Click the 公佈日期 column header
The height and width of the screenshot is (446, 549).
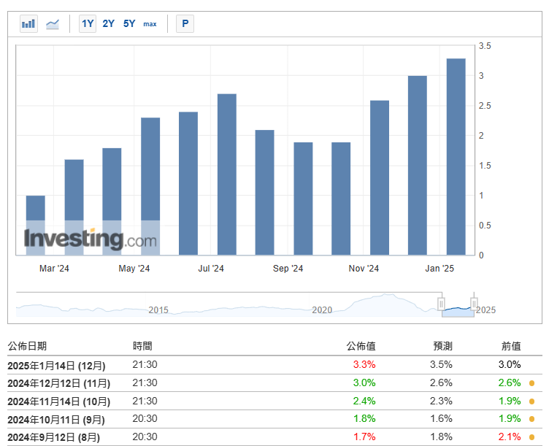tap(27, 346)
